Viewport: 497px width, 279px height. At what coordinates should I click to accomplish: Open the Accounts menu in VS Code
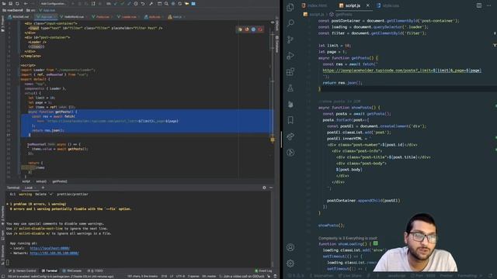(x=290, y=247)
